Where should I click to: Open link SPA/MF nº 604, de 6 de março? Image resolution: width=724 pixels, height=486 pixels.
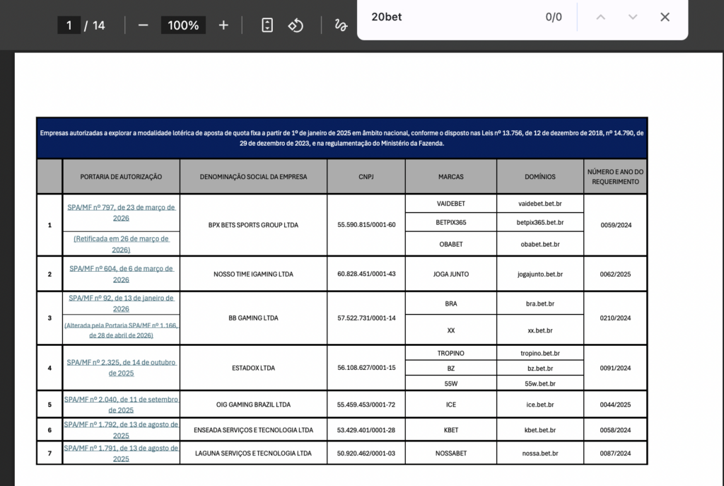pos(121,274)
